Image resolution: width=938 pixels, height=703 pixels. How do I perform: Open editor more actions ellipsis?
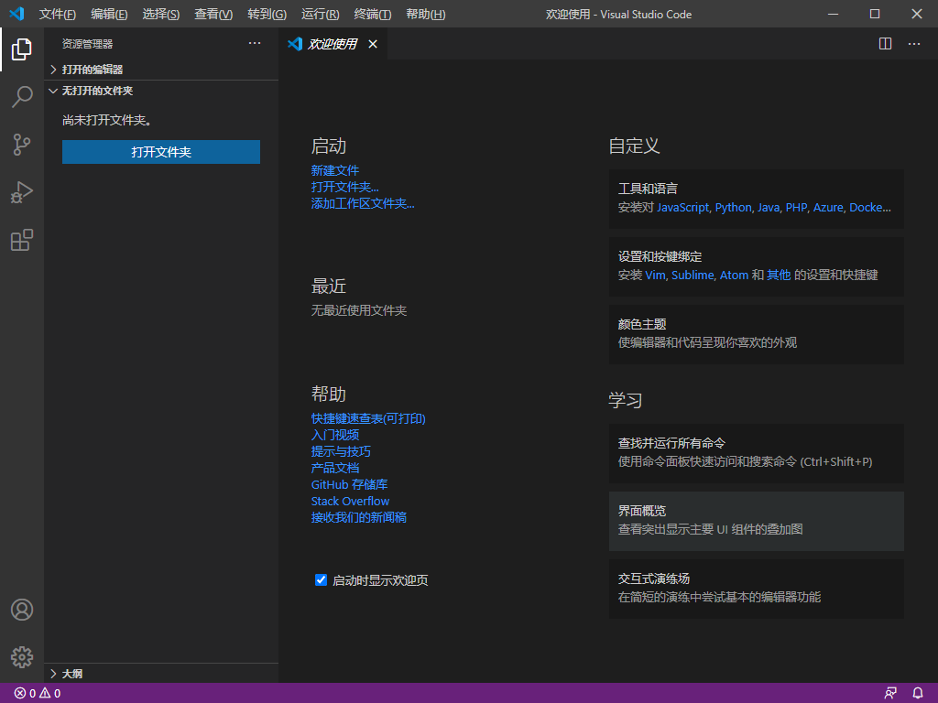point(914,44)
